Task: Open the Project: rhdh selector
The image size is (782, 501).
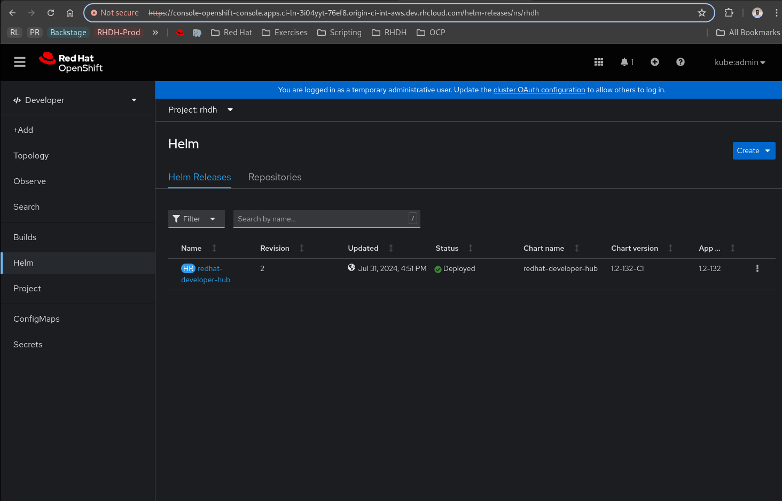Action: (201, 110)
